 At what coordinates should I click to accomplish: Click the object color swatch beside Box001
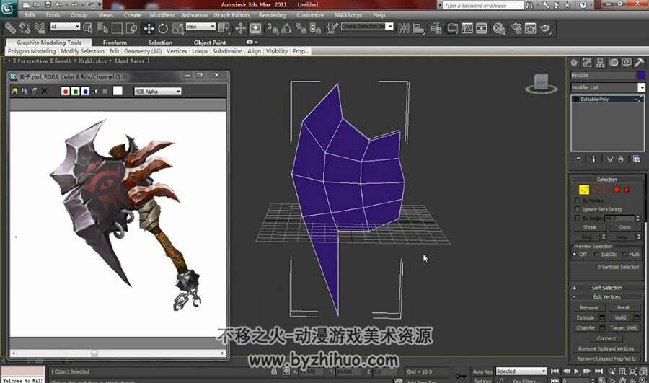tap(641, 75)
